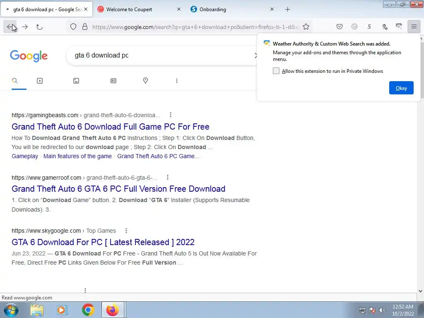Switch to Images search results
The image size is (424, 318).
pos(76,81)
